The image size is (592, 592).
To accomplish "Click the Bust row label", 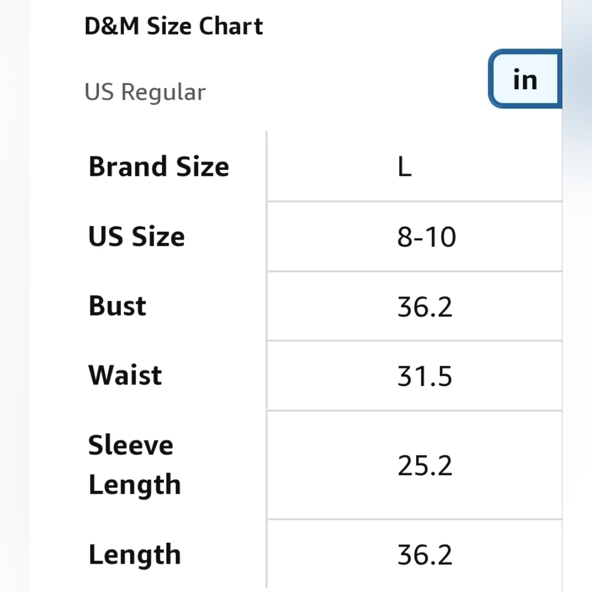I will coord(117,306).
